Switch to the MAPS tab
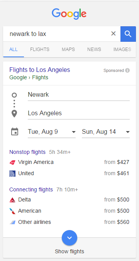The height and width of the screenshot is (261, 139). pos(68,49)
